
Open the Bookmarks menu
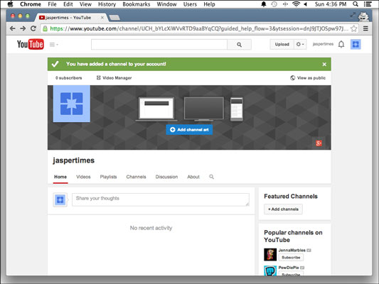[137, 4]
